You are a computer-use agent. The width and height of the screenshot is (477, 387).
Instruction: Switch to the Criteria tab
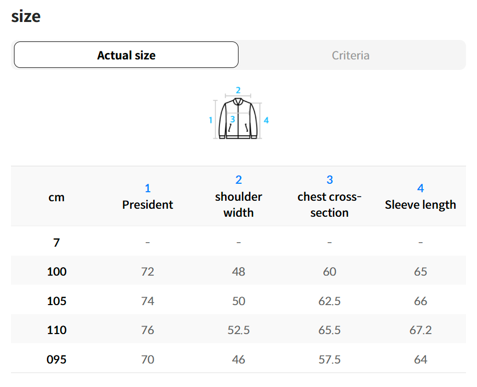tap(351, 55)
